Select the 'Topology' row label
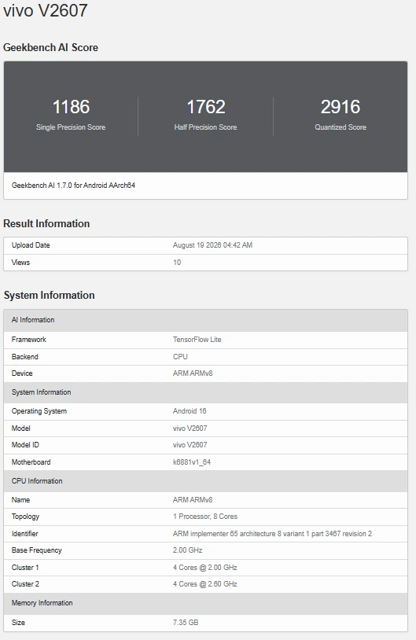 [x=25, y=517]
